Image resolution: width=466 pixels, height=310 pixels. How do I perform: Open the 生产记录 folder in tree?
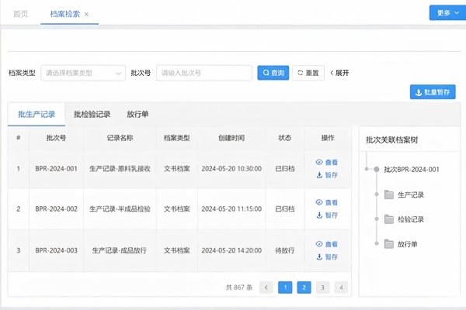click(404, 195)
